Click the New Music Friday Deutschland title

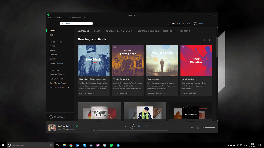(x=93, y=79)
